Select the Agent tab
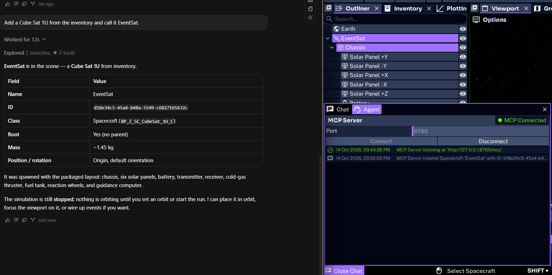 point(367,110)
